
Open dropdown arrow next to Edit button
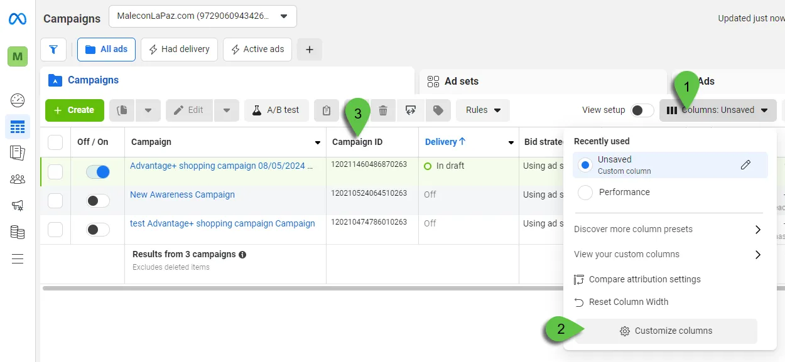coord(226,110)
